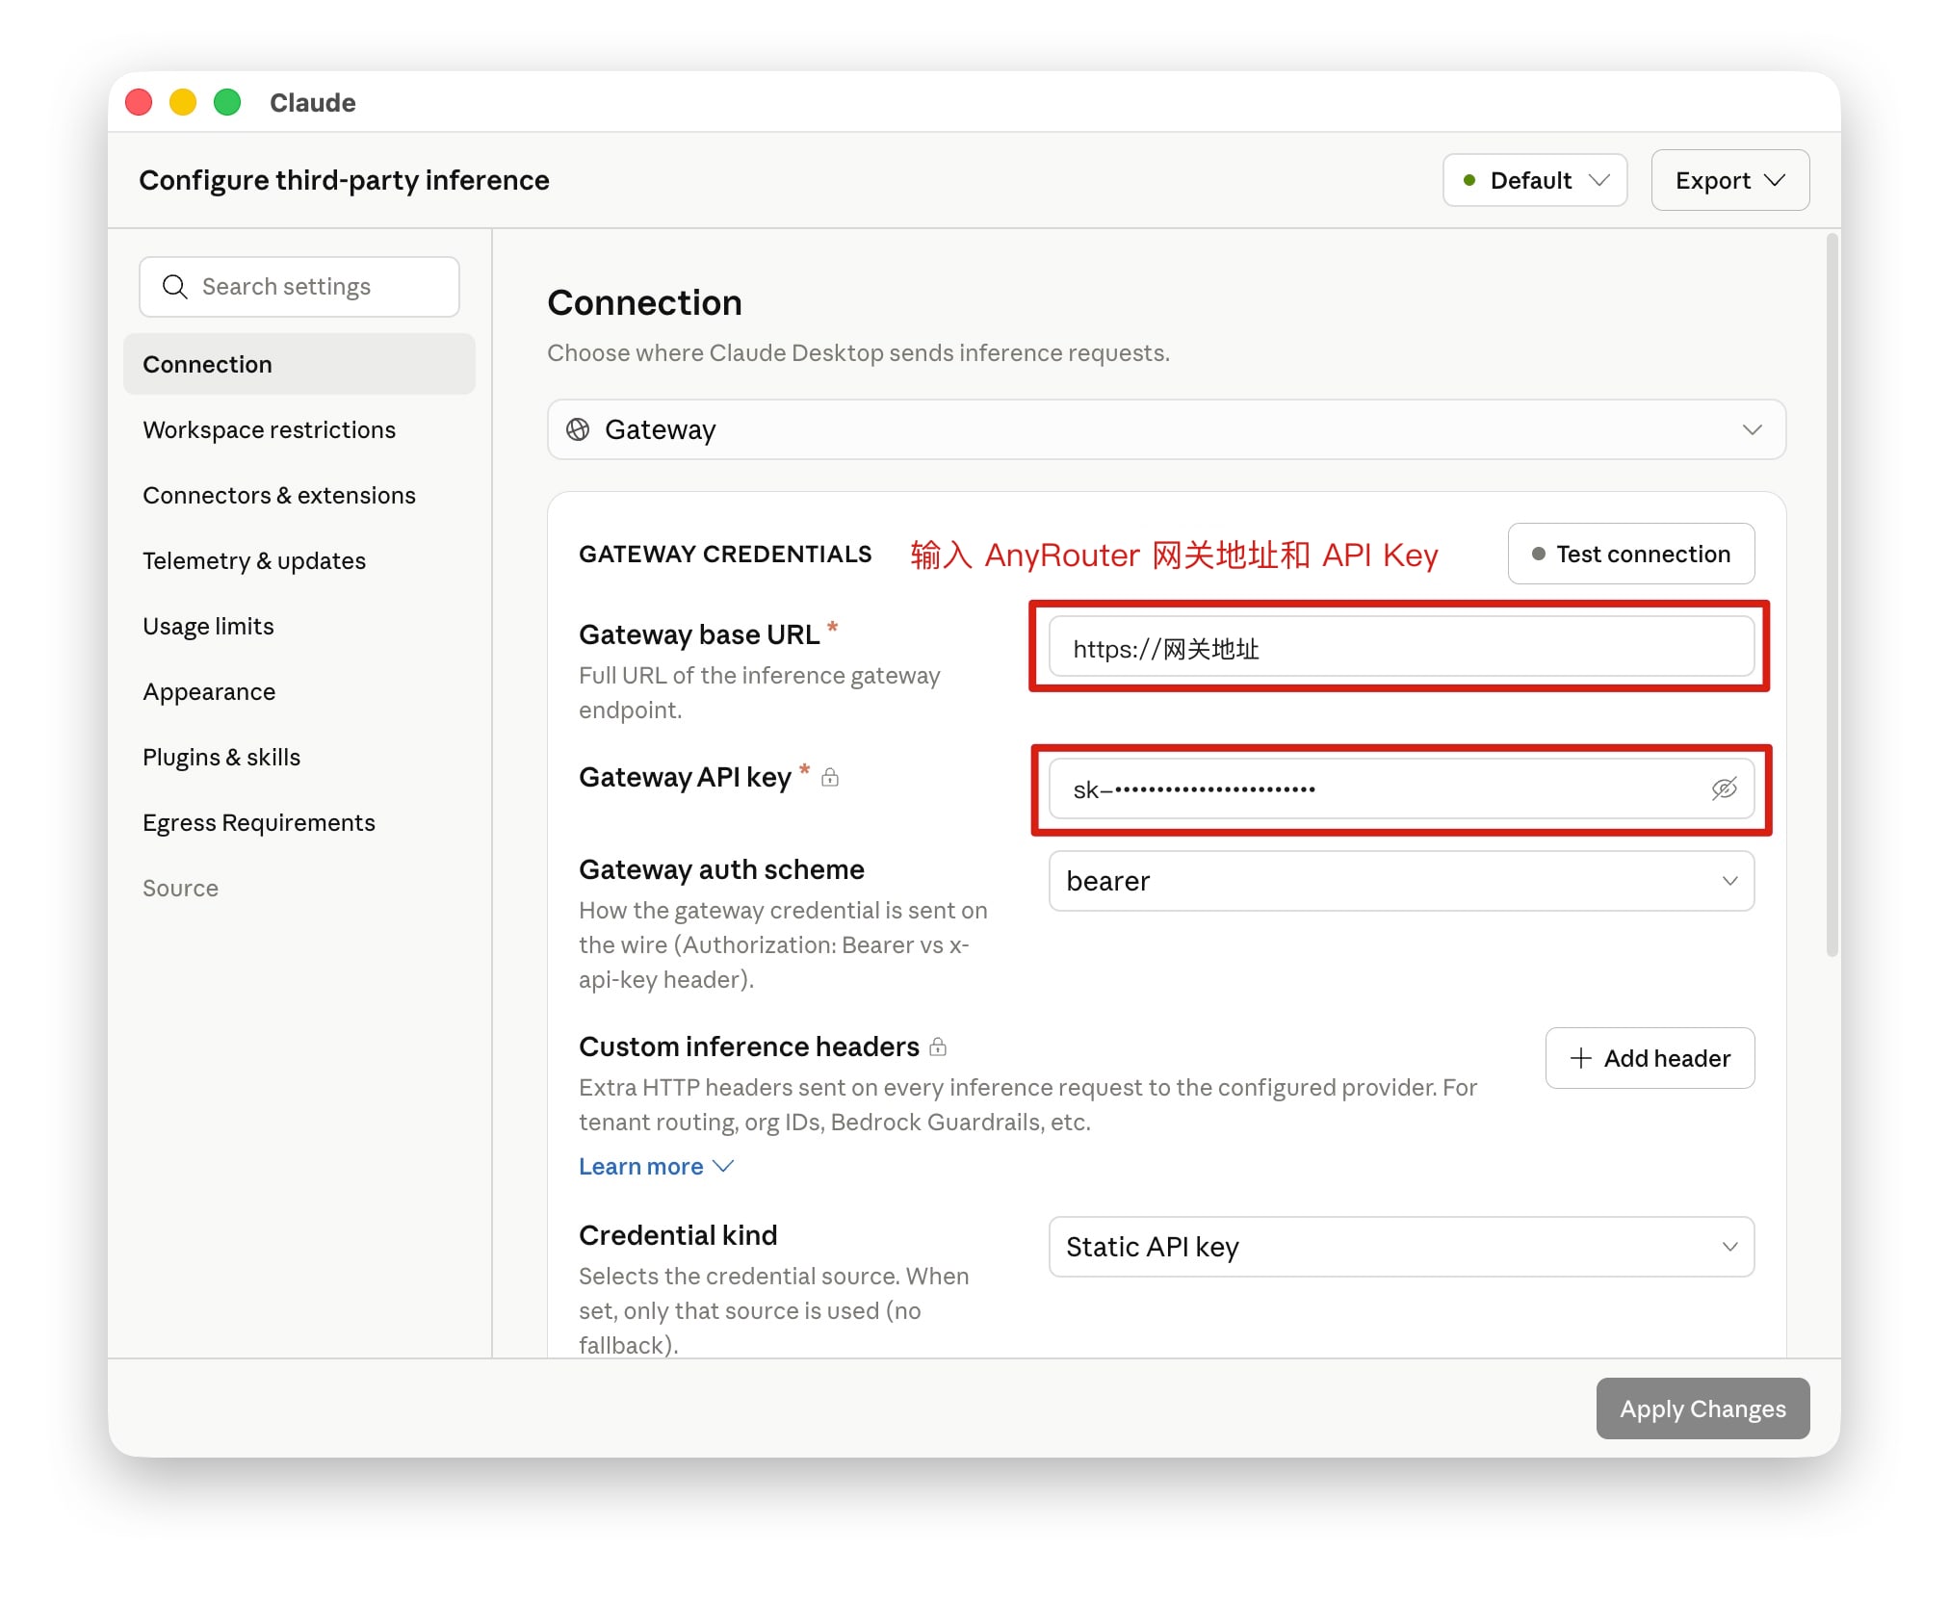Open the Default profile dropdown
The width and height of the screenshot is (1949, 1602).
[1535, 180]
